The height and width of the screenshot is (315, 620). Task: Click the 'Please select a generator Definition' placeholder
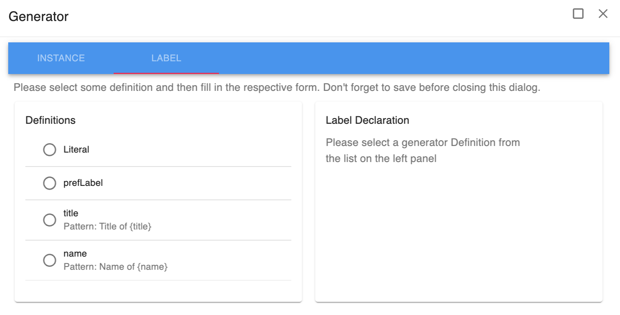pyautogui.click(x=422, y=150)
